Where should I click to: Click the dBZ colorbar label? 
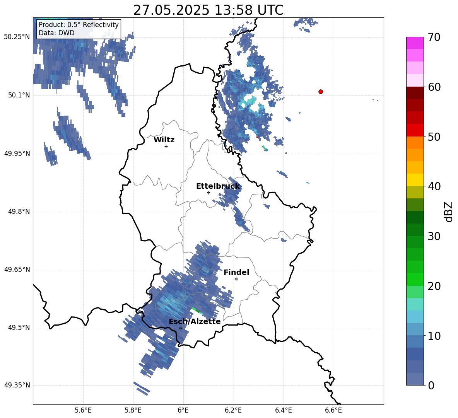coord(449,212)
